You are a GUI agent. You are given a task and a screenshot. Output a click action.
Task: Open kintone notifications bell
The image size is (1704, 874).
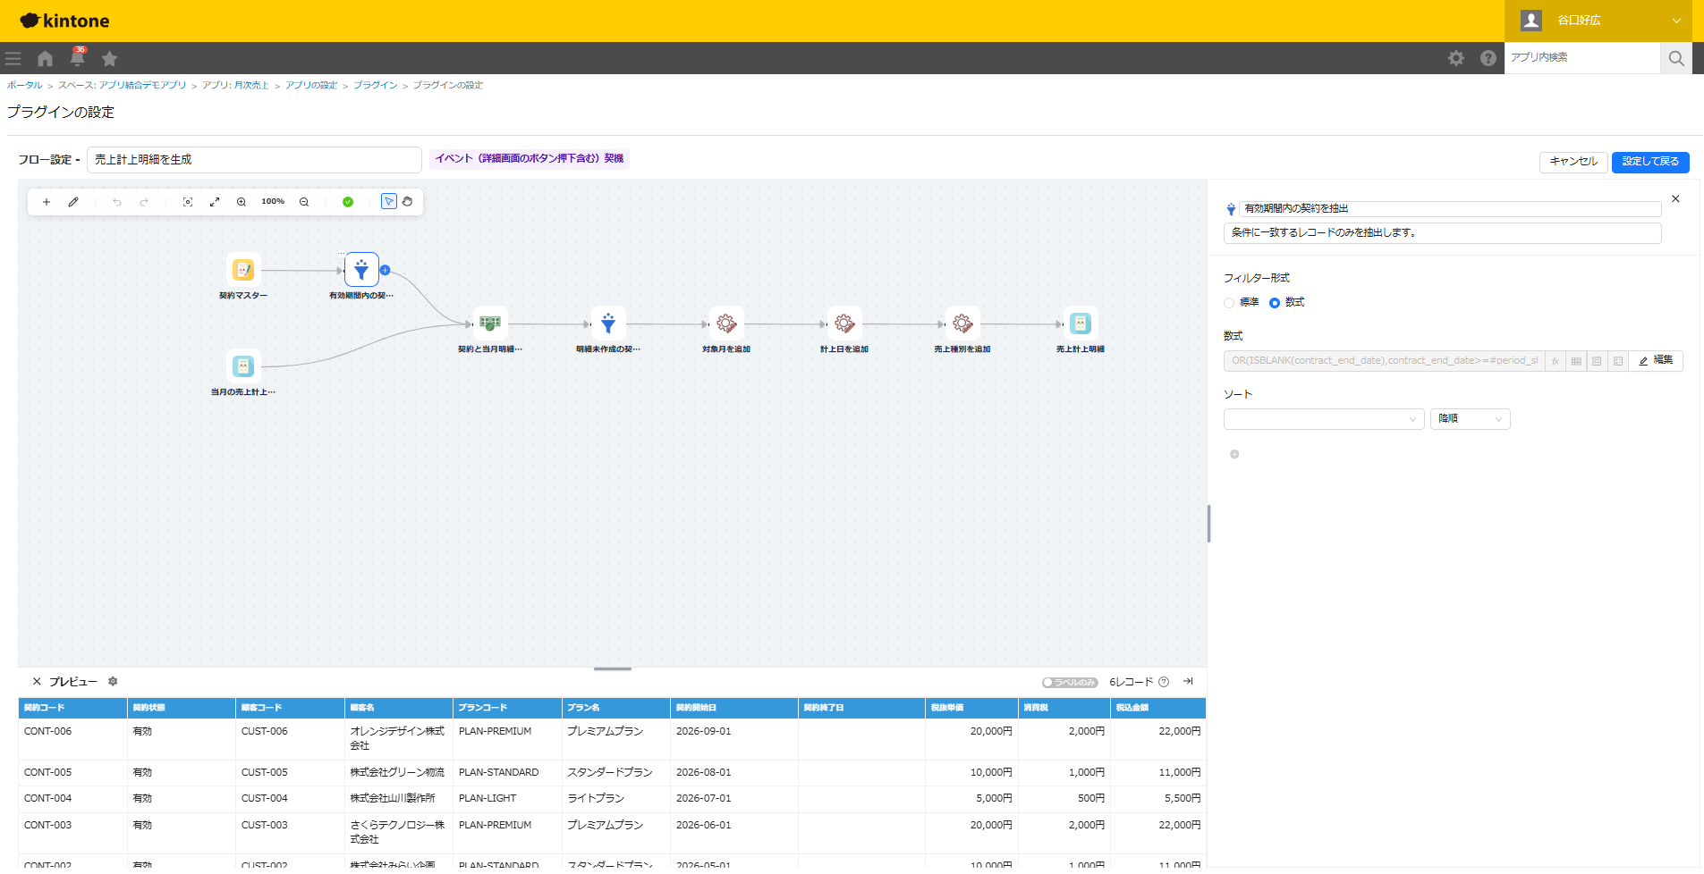click(78, 58)
